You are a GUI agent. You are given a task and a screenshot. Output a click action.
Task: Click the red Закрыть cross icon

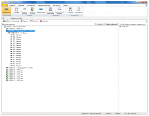point(41,21)
